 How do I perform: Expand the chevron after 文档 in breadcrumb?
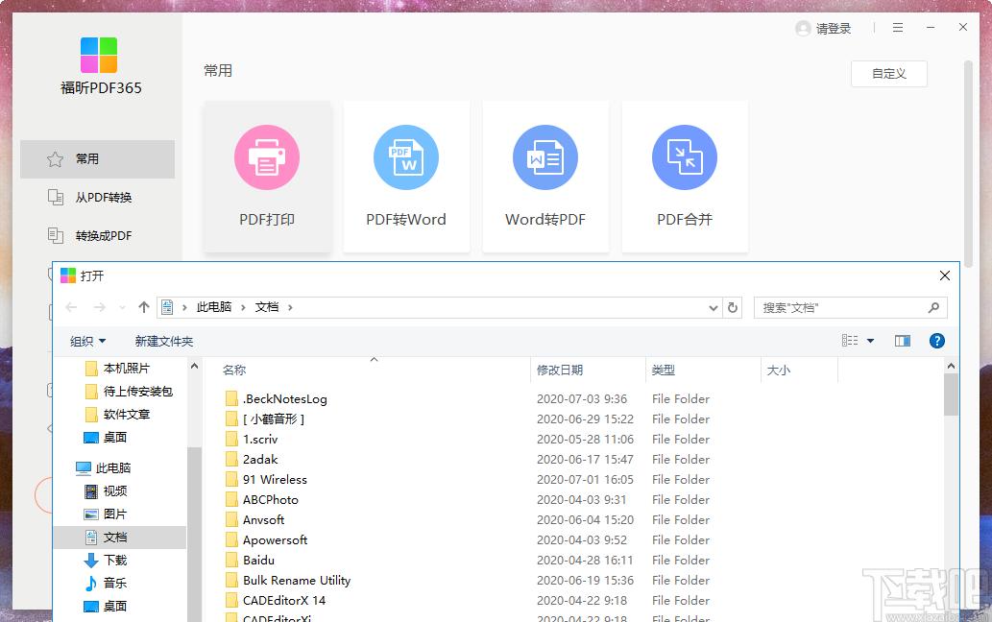[290, 308]
